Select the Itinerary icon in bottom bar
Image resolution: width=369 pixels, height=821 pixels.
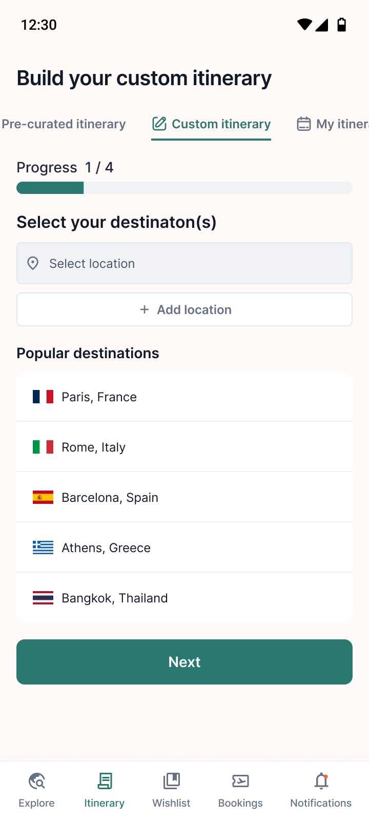tap(104, 780)
